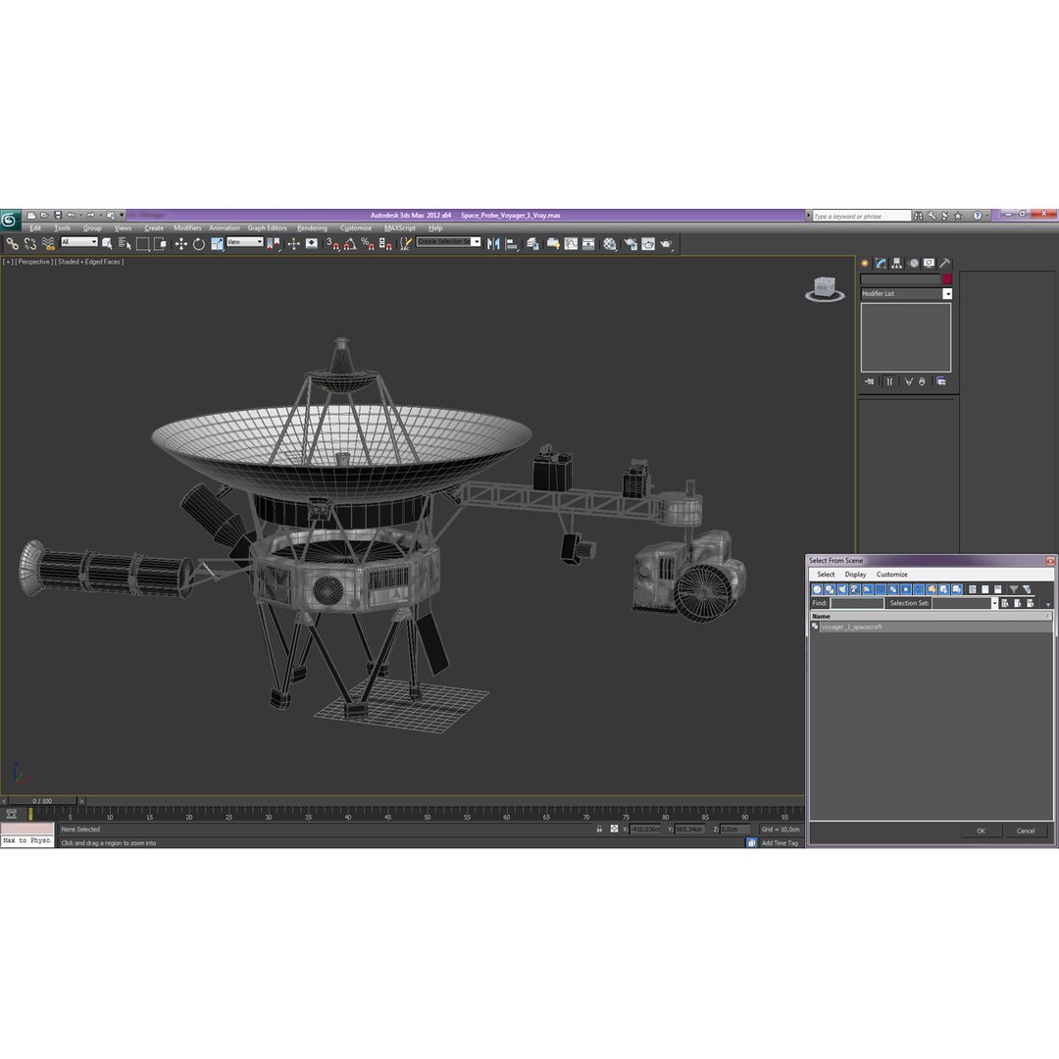Open Rendered Frame Window
Image resolution: width=1059 pixels, height=1059 pixels.
point(648,244)
